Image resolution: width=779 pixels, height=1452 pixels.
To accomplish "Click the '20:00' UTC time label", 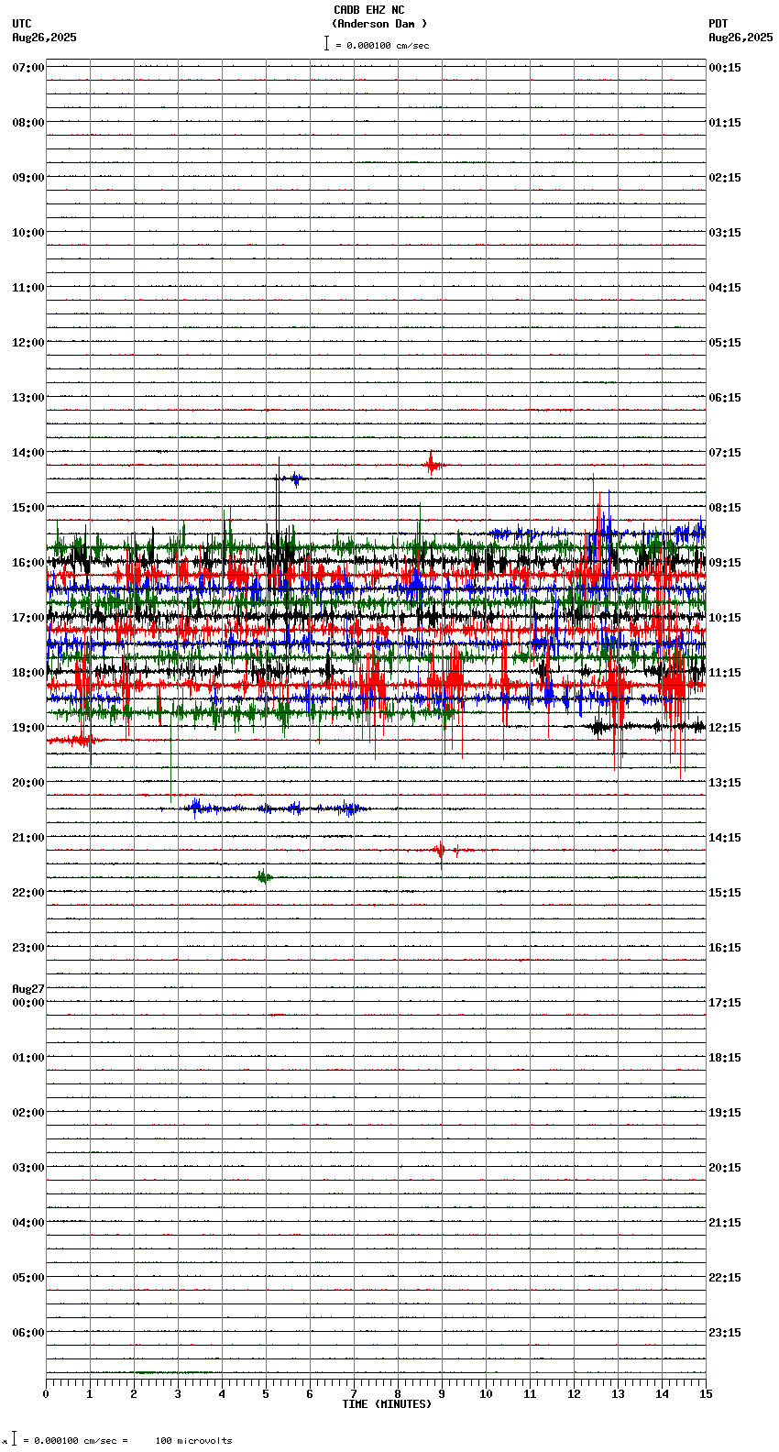I will pyautogui.click(x=28, y=783).
